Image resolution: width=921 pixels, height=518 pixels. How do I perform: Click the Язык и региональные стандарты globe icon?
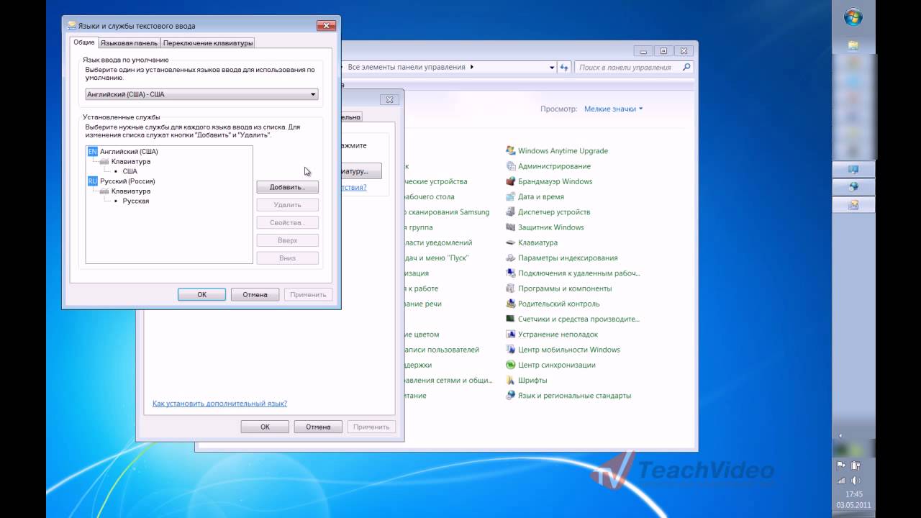(x=511, y=396)
